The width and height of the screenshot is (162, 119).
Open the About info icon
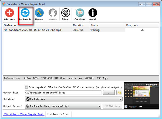point(93,13)
